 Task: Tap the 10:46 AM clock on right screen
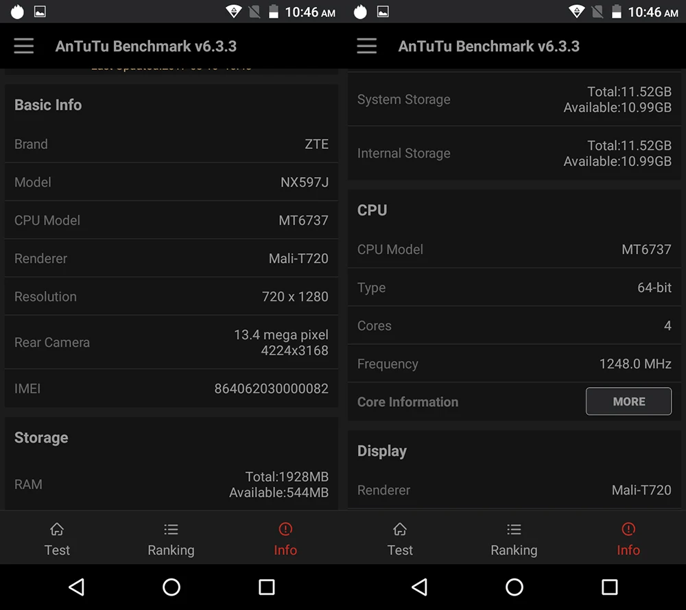click(653, 12)
